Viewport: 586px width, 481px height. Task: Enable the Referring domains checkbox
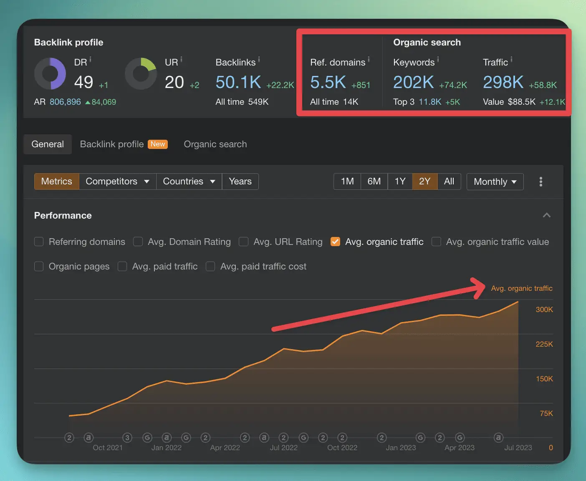click(39, 242)
